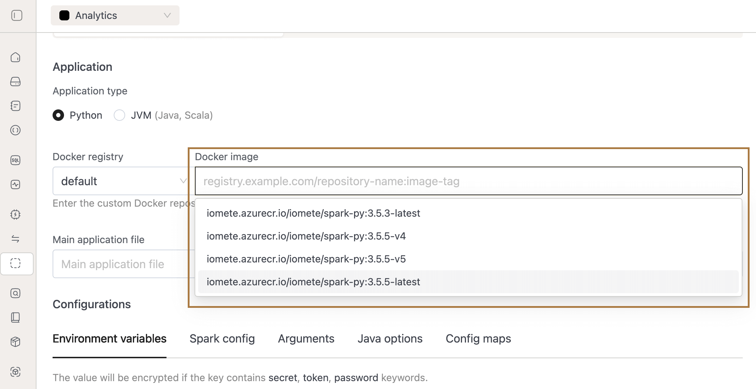Switch to the Config maps tab

pos(478,338)
